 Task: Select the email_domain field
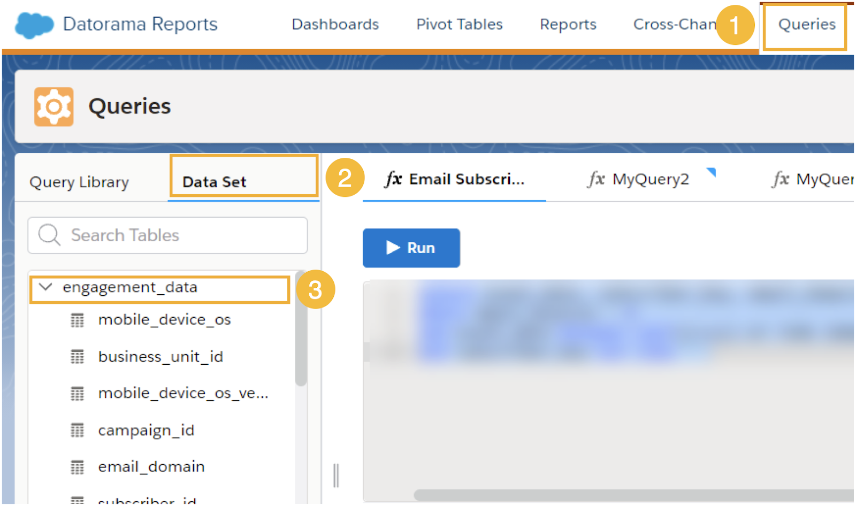pos(151,467)
